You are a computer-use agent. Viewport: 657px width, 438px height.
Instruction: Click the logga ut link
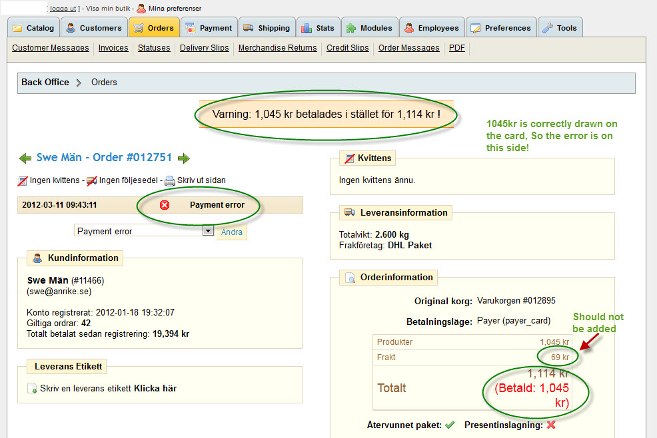(x=63, y=9)
